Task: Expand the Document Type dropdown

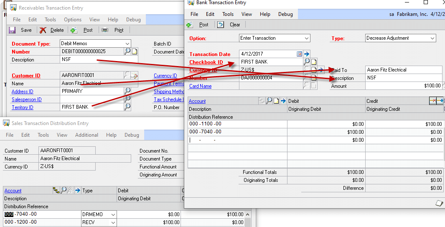Action: click(127, 43)
